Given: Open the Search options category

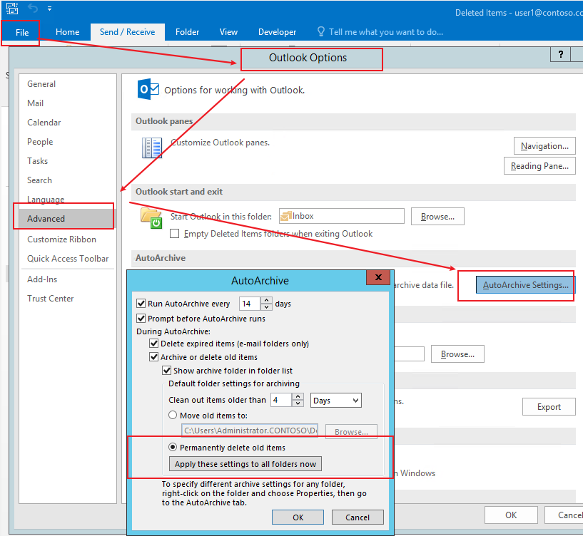Looking at the screenshot, I should pyautogui.click(x=68, y=180).
